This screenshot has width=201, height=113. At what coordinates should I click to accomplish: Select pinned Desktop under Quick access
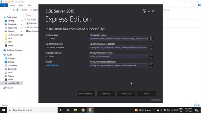point(11,21)
